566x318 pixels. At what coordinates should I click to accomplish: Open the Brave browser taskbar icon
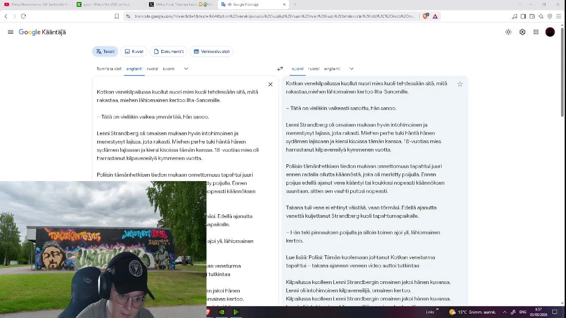[208, 312]
